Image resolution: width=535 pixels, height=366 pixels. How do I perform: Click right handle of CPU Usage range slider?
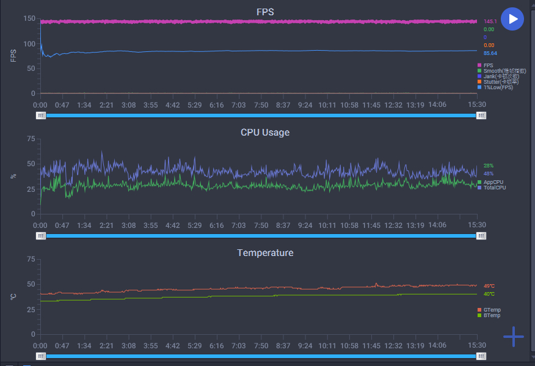pos(481,236)
